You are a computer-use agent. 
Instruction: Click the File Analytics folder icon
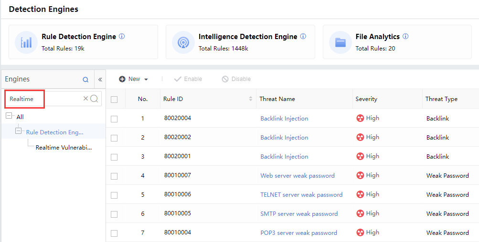340,42
